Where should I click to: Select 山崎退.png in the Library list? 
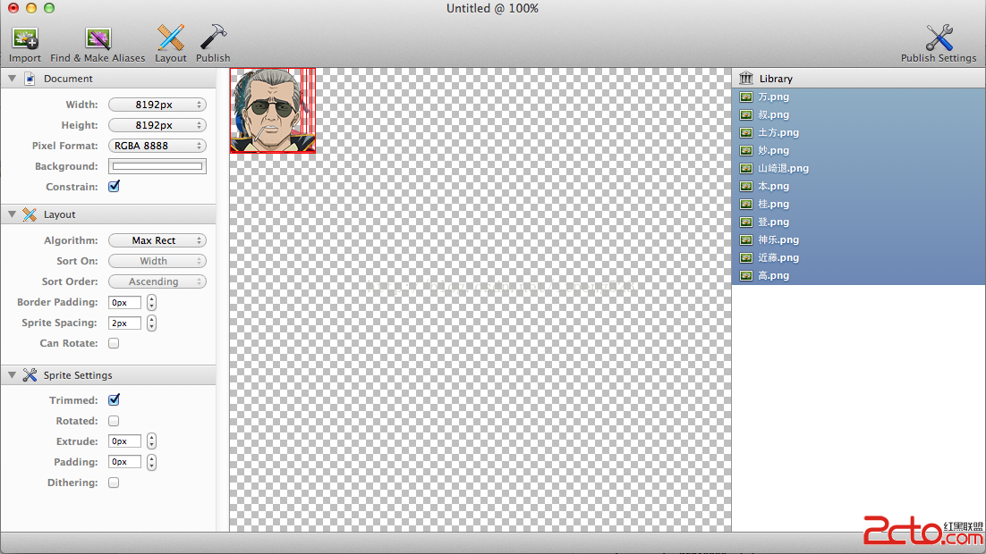point(782,168)
